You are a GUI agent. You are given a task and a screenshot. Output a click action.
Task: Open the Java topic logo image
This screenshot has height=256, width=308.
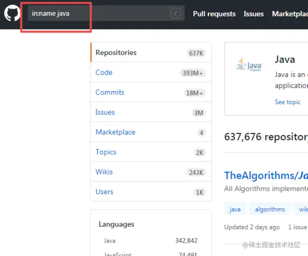249,65
